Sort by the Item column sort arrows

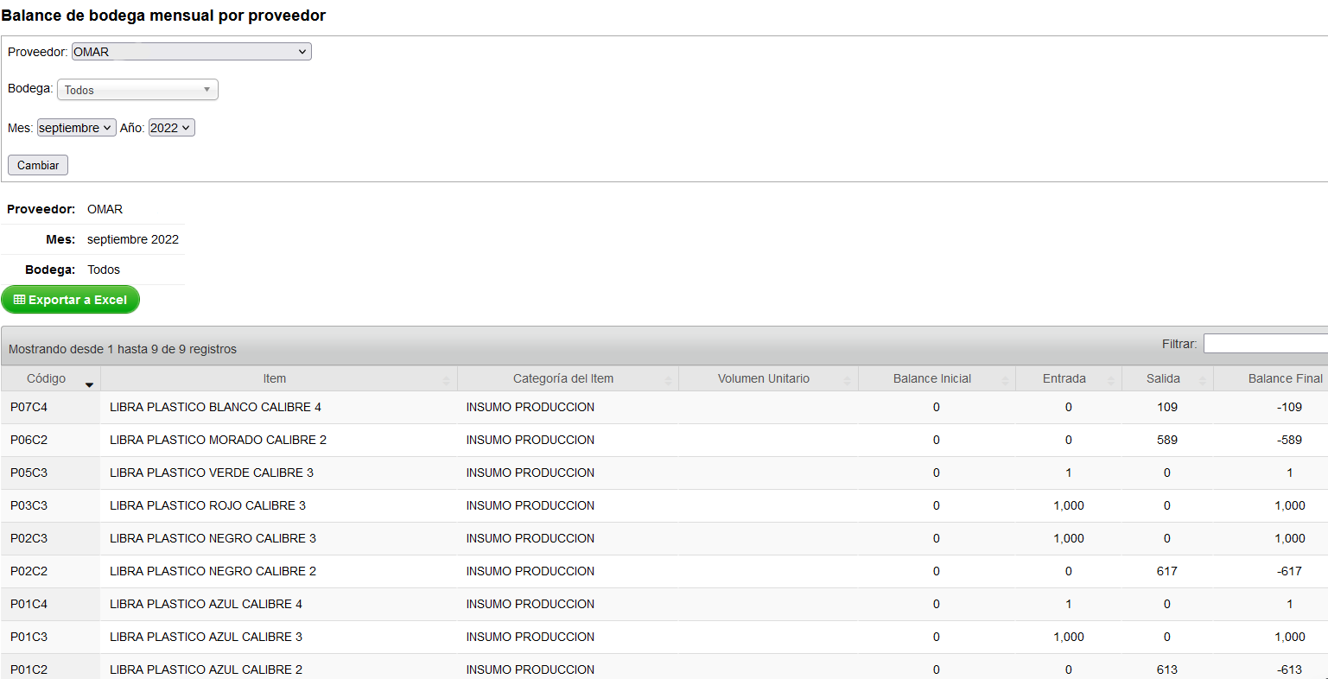[447, 380]
